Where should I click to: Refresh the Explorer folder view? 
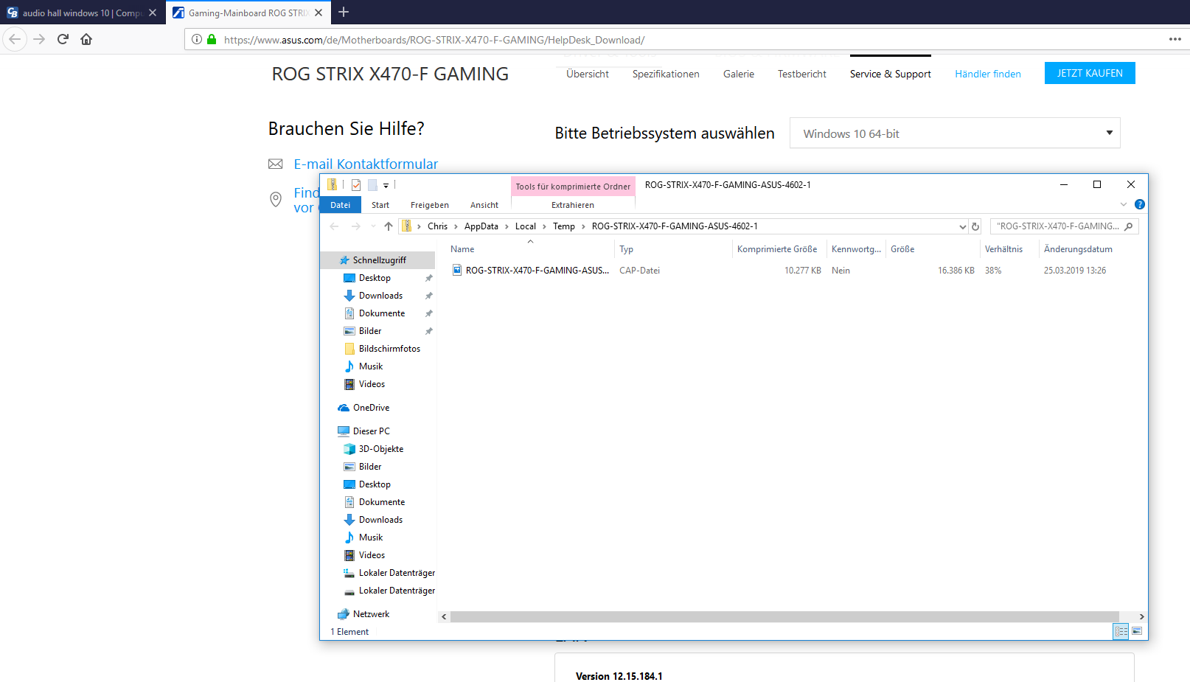(x=975, y=226)
